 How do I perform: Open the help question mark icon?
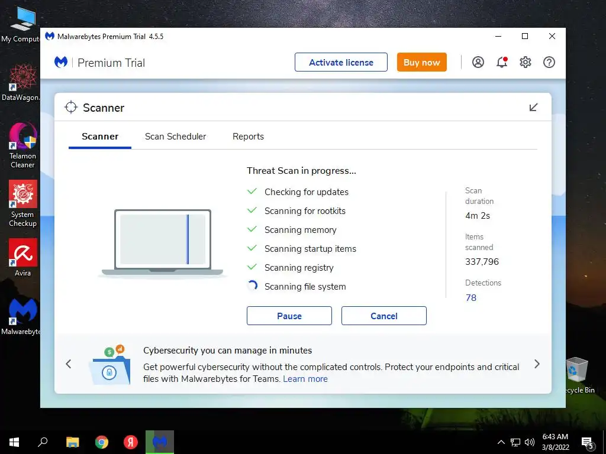(x=549, y=62)
